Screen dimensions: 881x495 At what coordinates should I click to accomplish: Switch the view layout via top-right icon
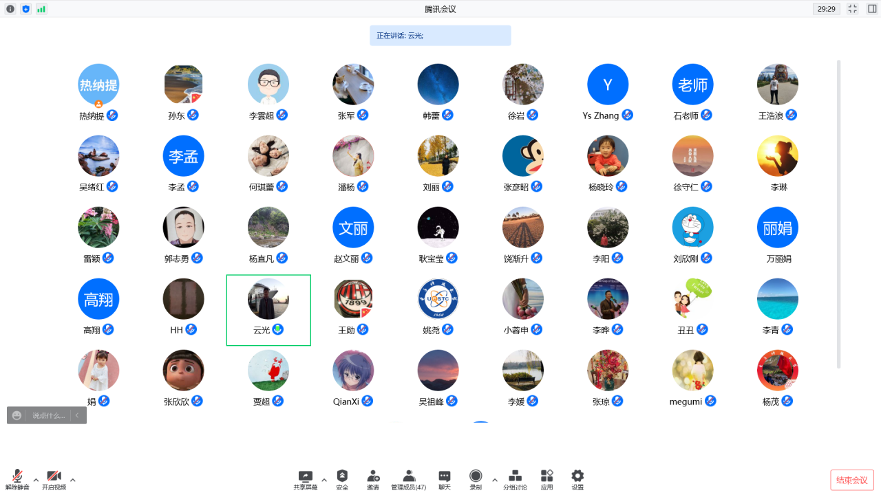click(872, 9)
